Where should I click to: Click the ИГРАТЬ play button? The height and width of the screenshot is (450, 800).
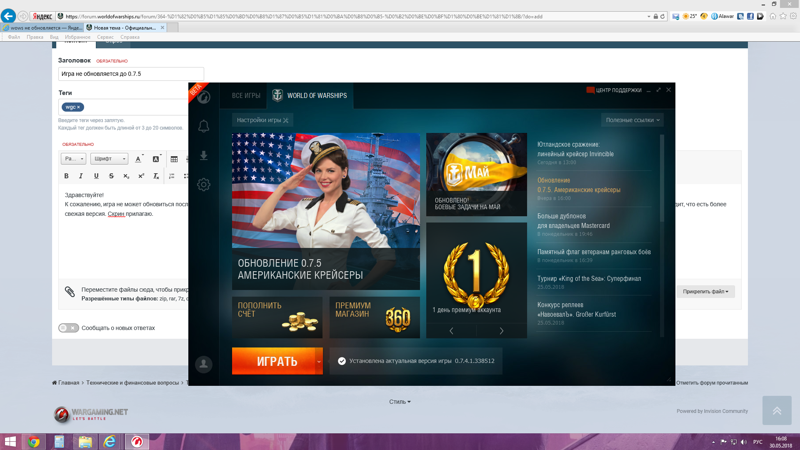click(274, 361)
